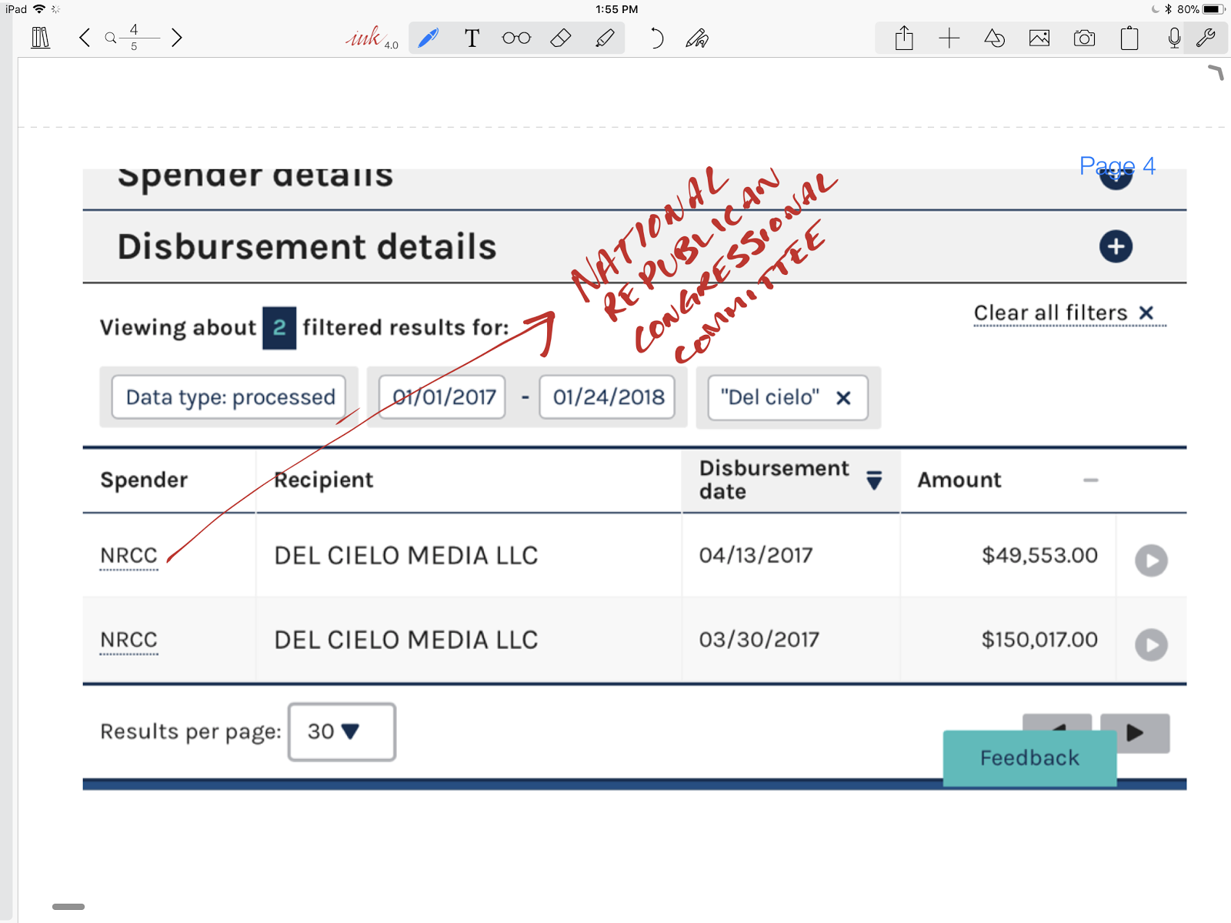Viewport: 1231px width, 923px height.
Task: Go to the previous page arrow
Action: tap(85, 38)
